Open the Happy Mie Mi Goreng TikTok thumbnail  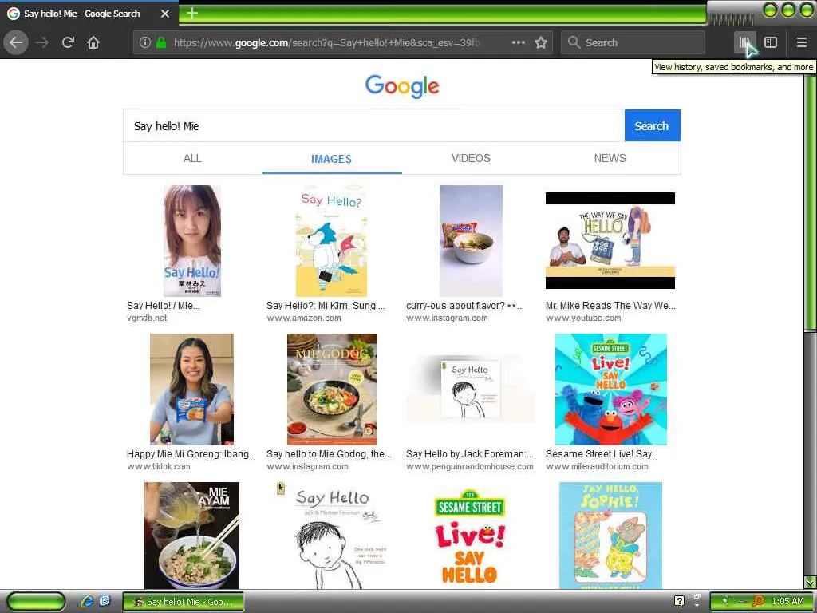(191, 390)
